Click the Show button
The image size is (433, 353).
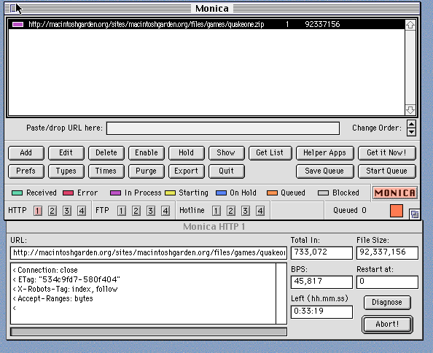pyautogui.click(x=227, y=153)
